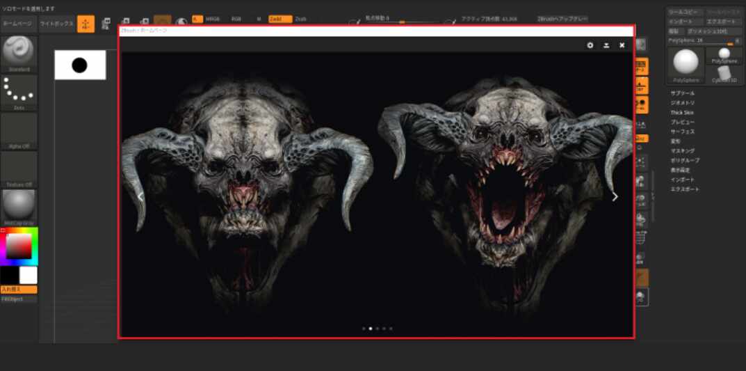Click the gear settings icon in home page window

pos(590,45)
